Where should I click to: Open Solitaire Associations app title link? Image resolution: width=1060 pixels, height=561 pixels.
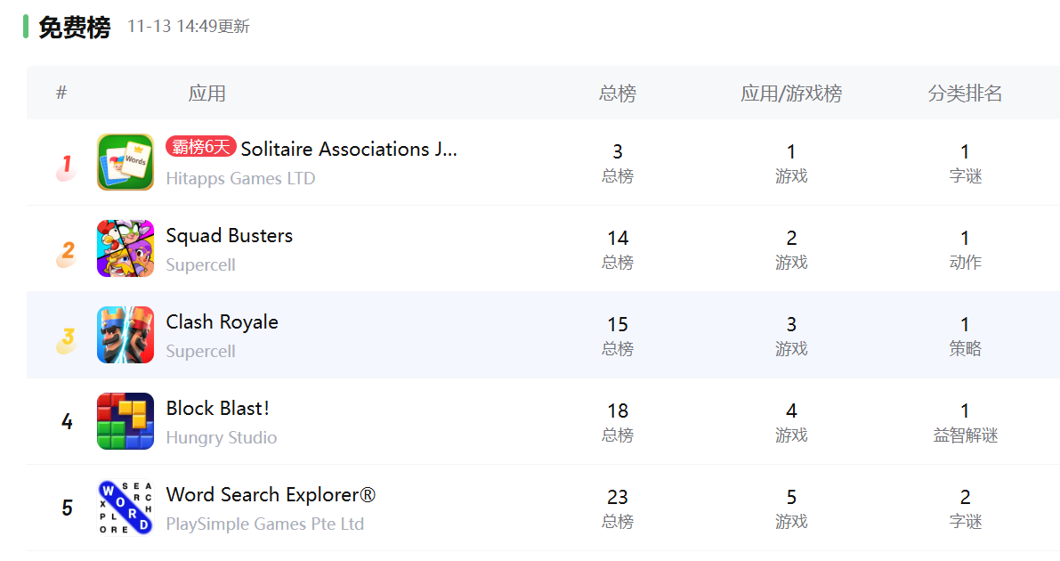click(349, 149)
